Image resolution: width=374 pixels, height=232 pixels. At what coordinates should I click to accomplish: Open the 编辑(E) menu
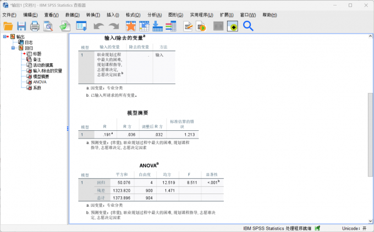click(x=30, y=15)
